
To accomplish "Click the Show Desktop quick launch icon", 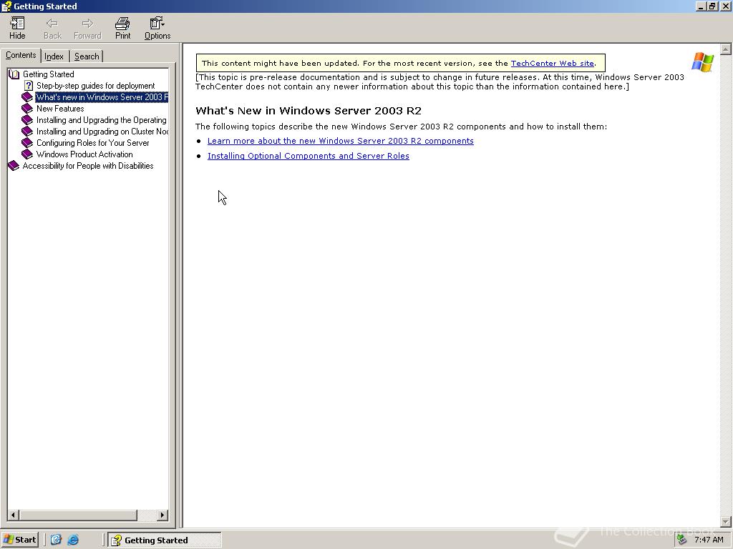I will pyautogui.click(x=56, y=540).
